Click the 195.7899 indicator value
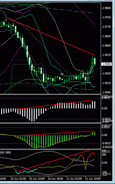 (x=5, y=152)
